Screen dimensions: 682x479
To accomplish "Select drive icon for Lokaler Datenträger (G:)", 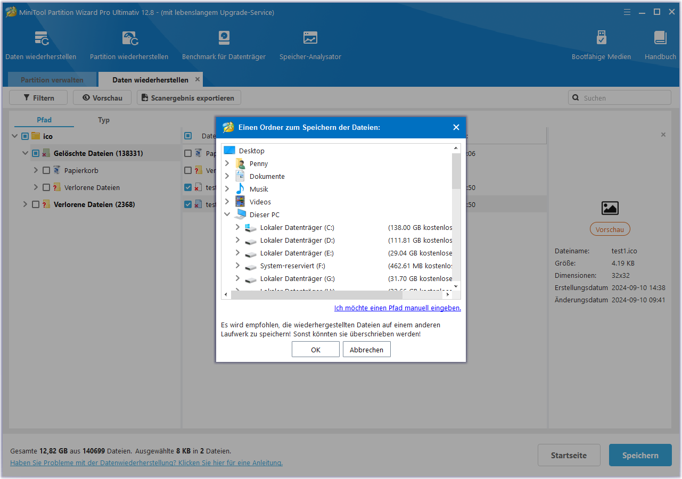I will coord(251,279).
